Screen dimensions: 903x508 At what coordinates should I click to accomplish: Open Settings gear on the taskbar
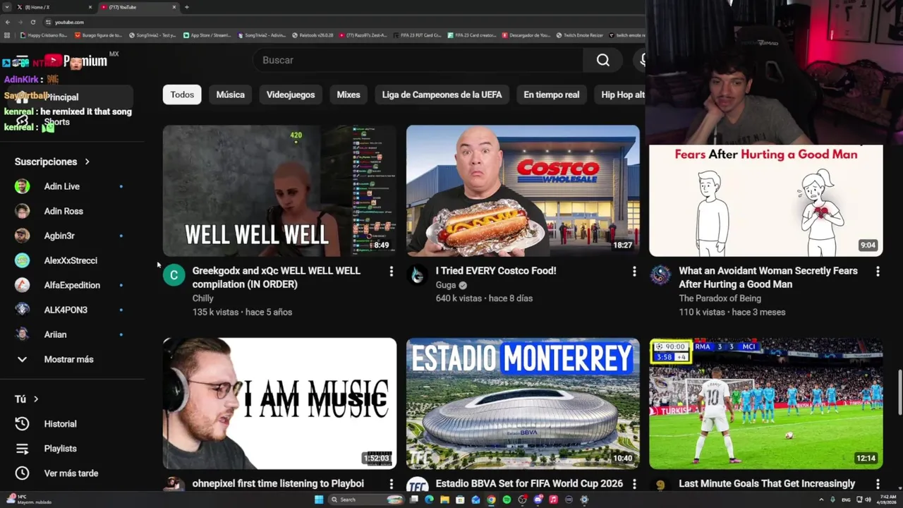click(584, 500)
